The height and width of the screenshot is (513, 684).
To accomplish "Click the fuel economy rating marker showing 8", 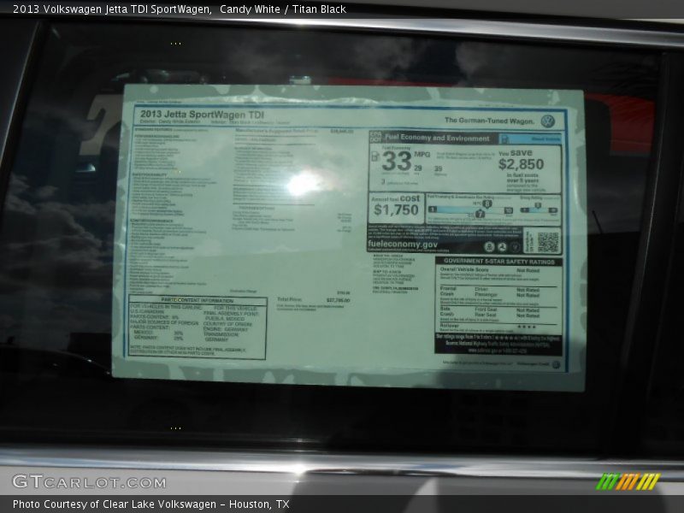I will click(x=486, y=203).
